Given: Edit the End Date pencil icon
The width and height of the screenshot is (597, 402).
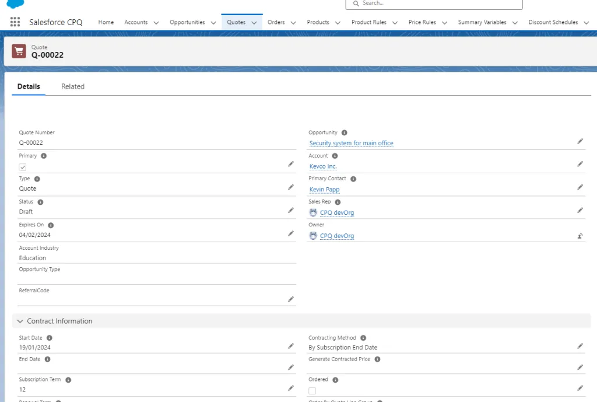Looking at the screenshot, I should pos(291,368).
